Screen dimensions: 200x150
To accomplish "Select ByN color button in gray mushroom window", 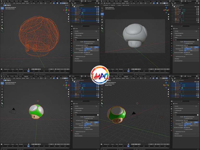I will (x=187, y=47).
